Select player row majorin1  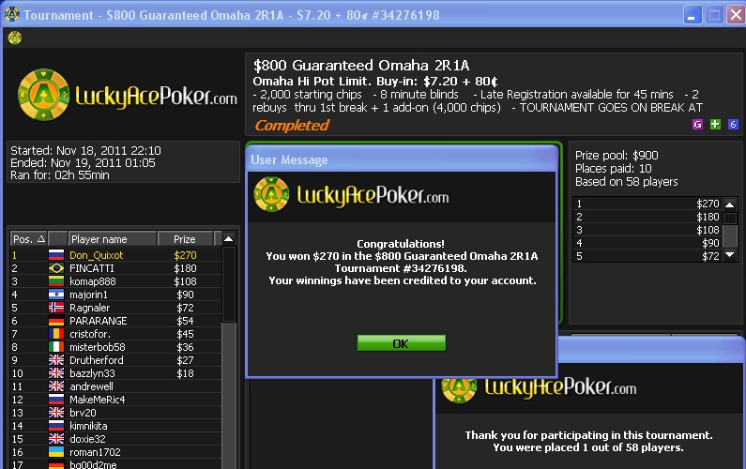tap(115, 295)
